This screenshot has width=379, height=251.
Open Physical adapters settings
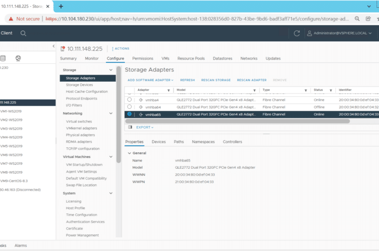pos(80,135)
